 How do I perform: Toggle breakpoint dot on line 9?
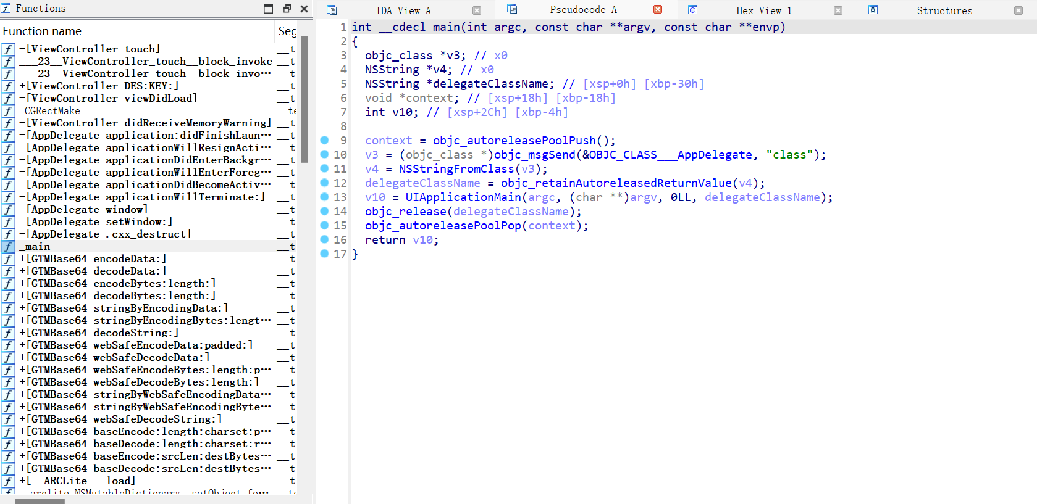(x=325, y=140)
